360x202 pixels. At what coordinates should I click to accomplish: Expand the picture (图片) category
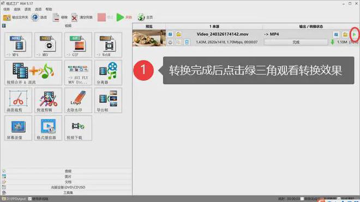point(68,176)
